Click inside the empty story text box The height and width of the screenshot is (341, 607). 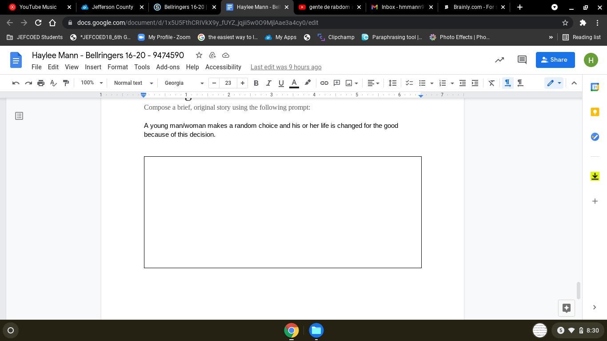[283, 212]
